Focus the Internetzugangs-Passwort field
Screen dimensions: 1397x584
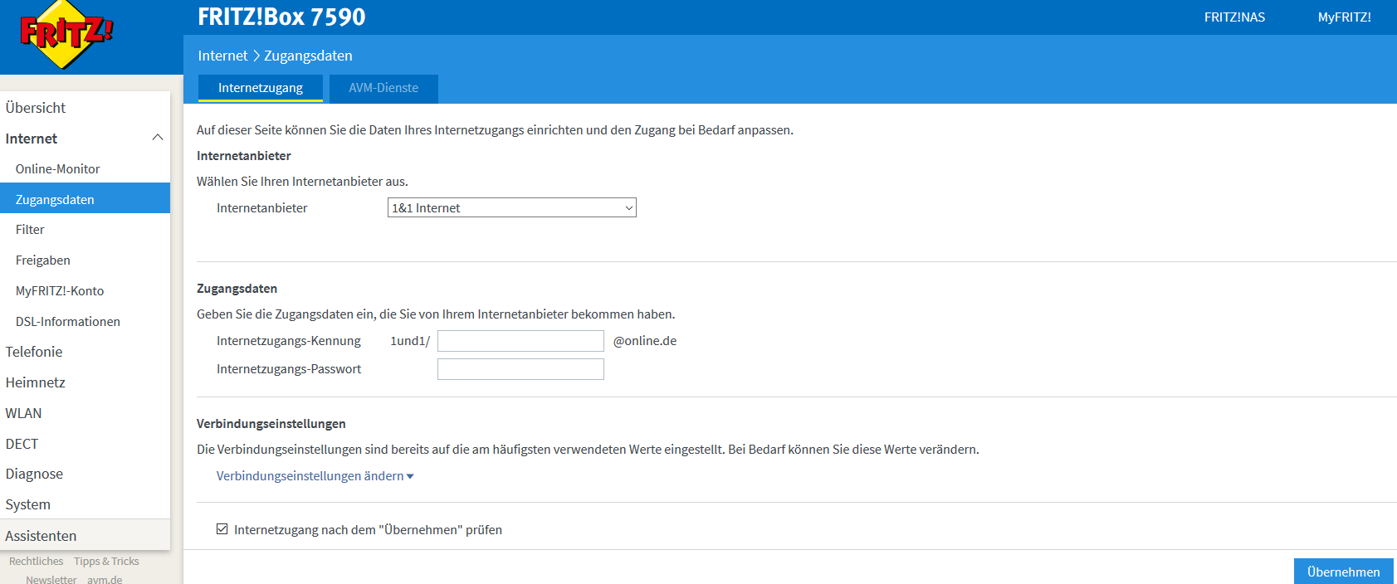520,369
